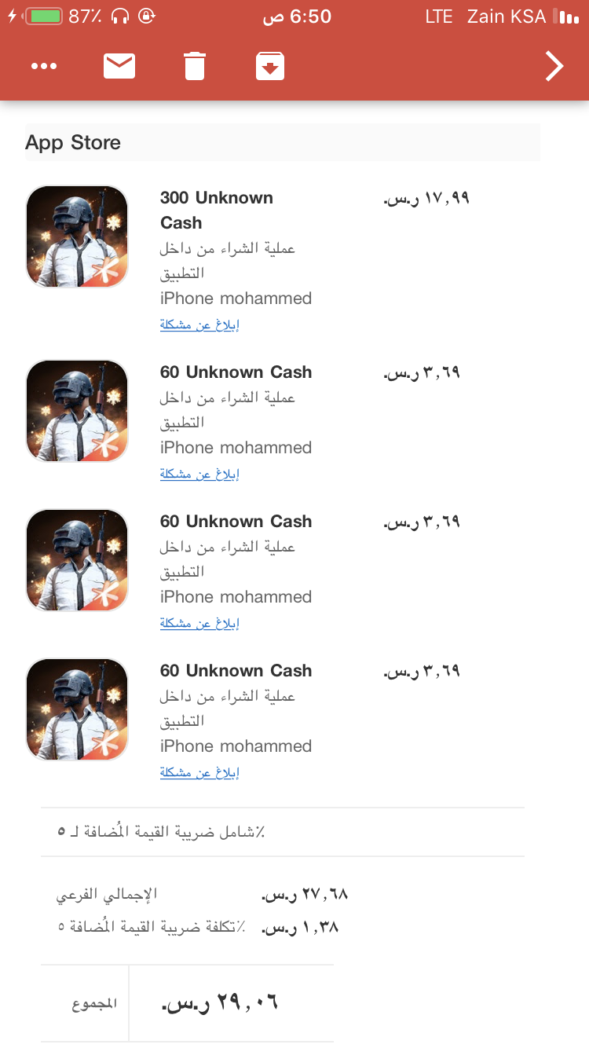589x1048 pixels.
Task: Tap the last 60 Unknown Cash game icon
Action: pos(77,709)
